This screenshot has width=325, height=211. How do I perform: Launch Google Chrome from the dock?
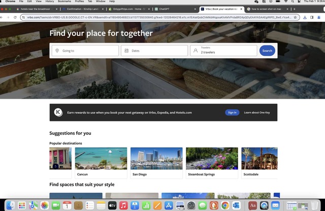(224, 205)
